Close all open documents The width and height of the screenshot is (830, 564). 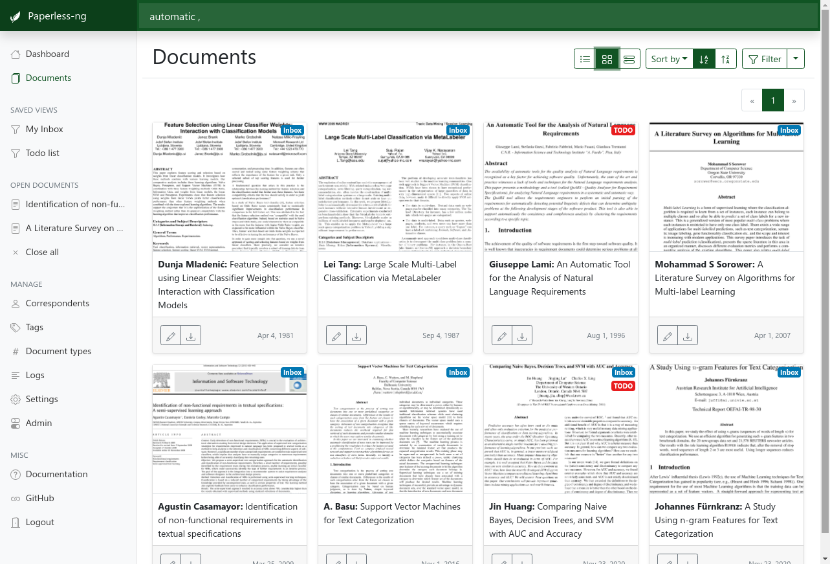[x=42, y=252]
